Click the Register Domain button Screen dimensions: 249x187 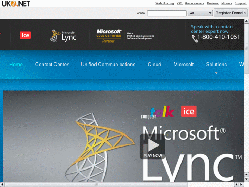pos(231,13)
